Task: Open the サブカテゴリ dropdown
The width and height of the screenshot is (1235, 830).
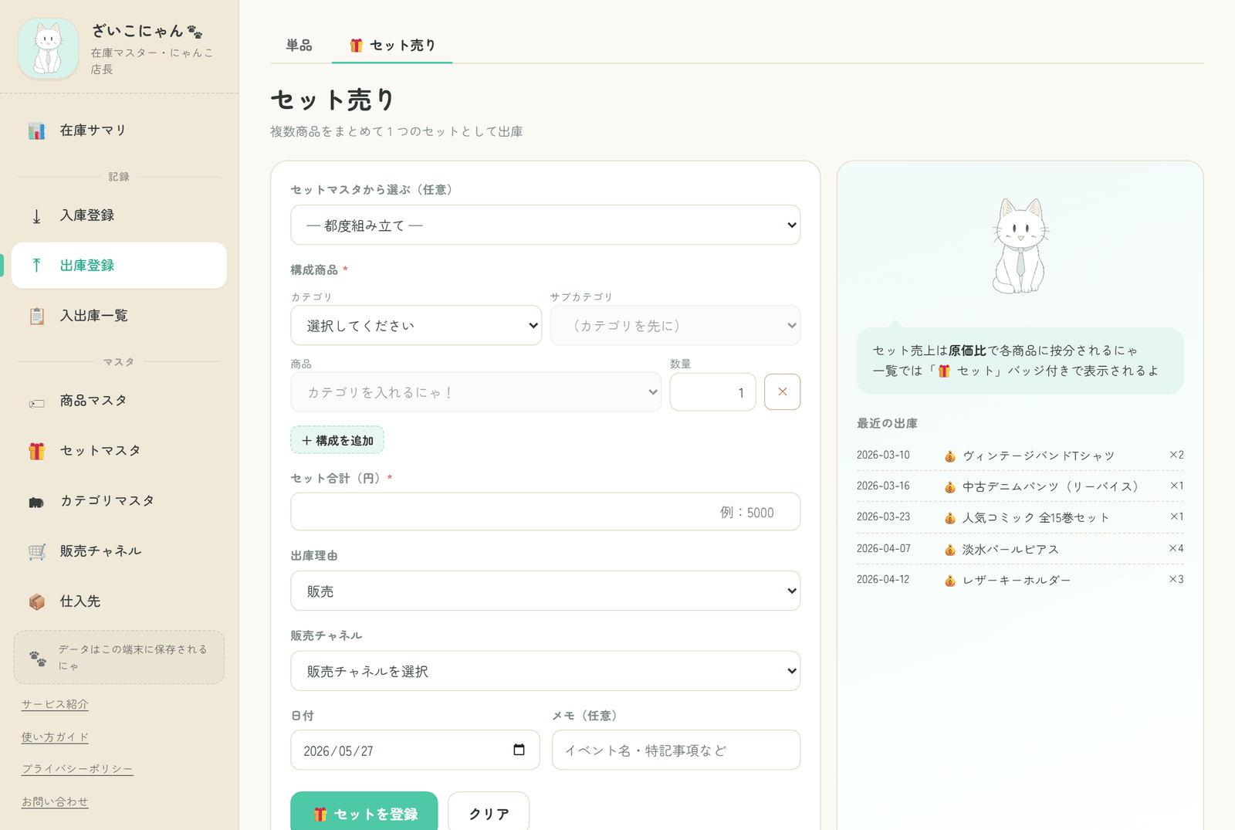Action: 675,325
